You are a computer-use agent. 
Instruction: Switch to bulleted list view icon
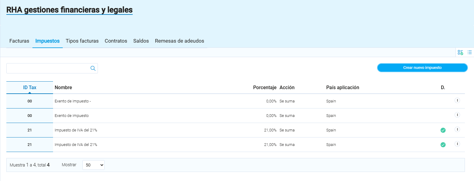469,52
